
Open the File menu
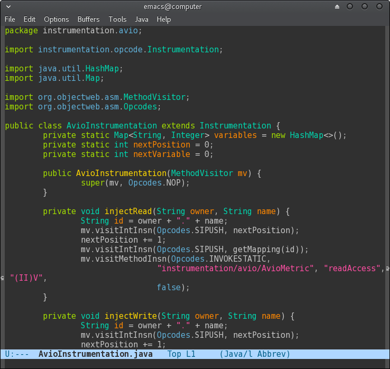tap(10, 19)
